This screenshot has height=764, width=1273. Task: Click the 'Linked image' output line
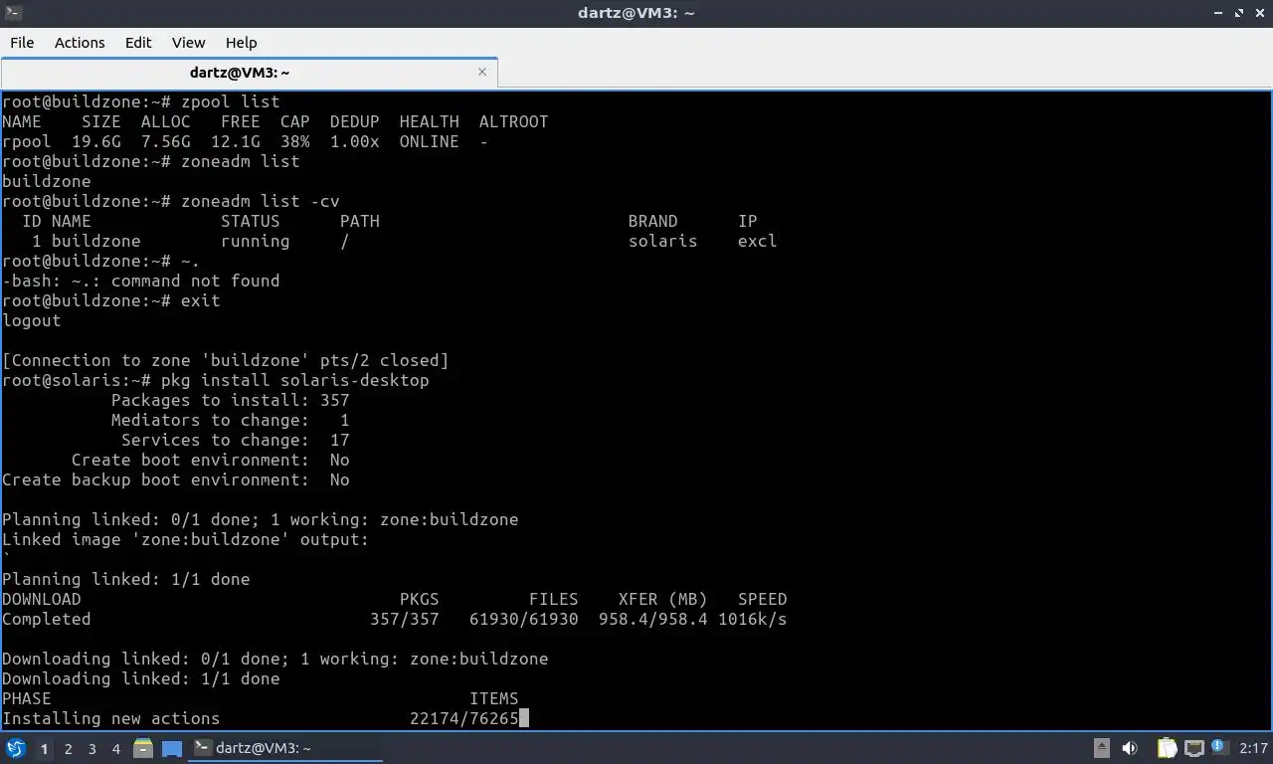186,539
